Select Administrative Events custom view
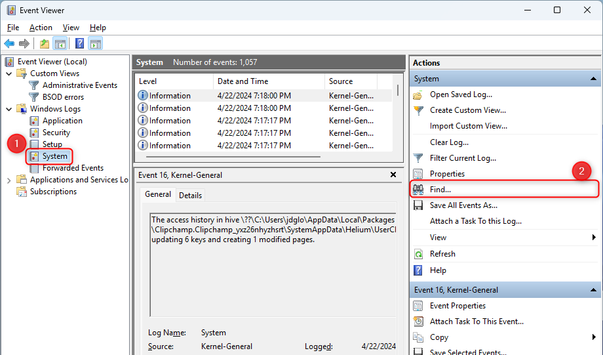 [79, 85]
